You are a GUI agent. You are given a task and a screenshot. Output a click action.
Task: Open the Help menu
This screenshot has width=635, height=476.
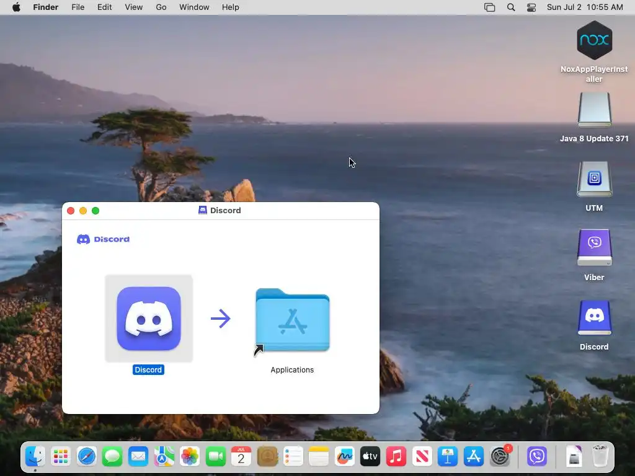(231, 7)
